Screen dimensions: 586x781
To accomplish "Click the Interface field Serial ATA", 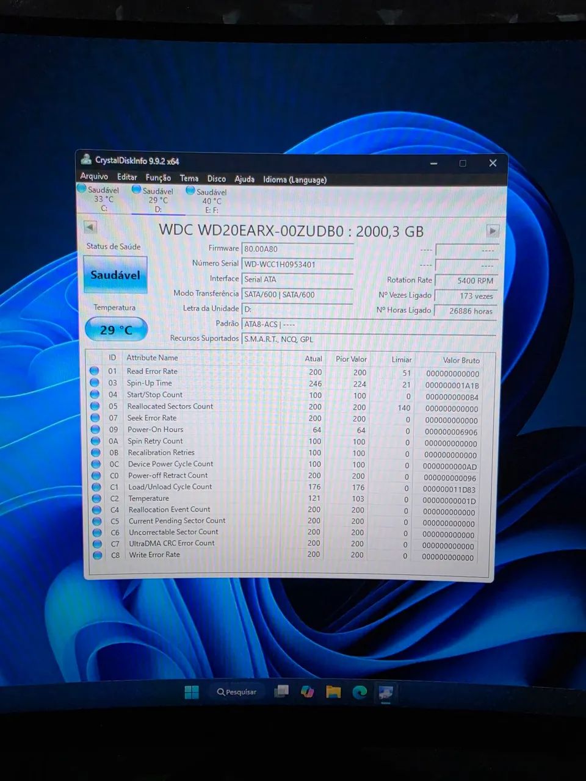I will [297, 279].
